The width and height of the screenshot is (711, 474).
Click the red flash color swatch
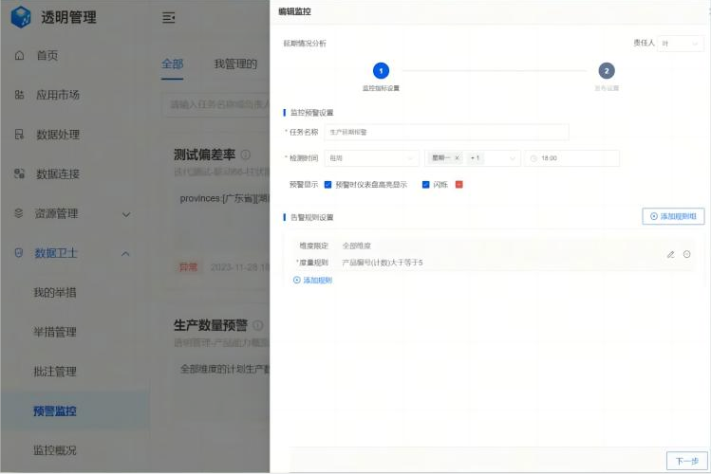(459, 185)
